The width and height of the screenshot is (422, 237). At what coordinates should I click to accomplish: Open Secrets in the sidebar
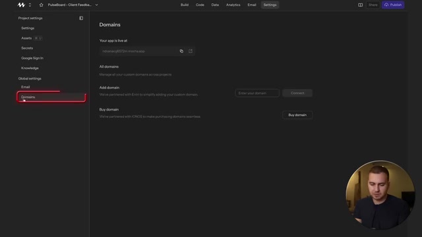point(27,48)
